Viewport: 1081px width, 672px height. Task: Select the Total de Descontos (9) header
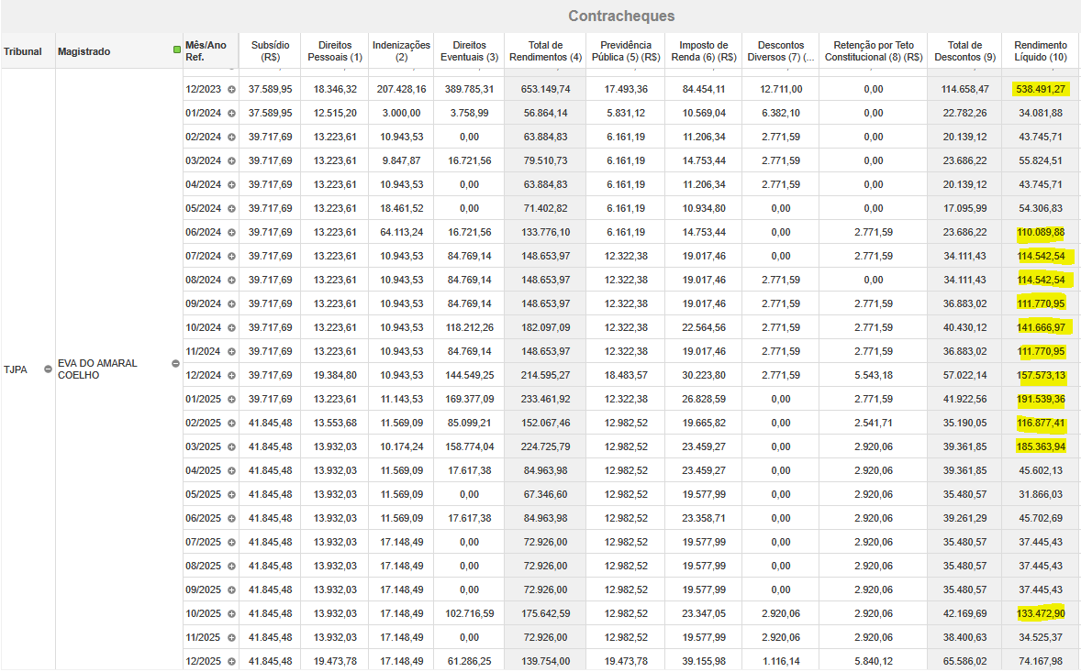(x=965, y=51)
